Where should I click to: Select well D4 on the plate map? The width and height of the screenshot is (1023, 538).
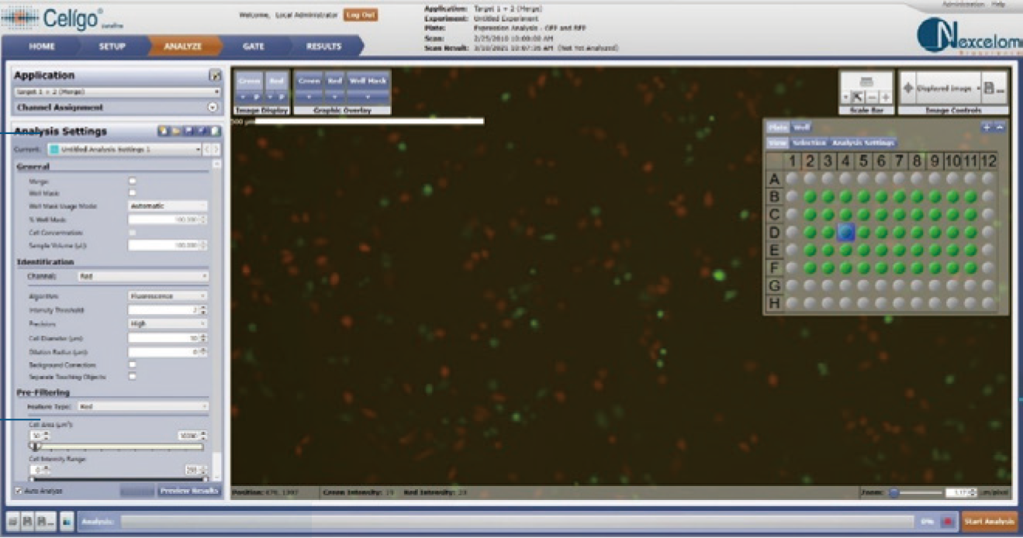click(845, 232)
